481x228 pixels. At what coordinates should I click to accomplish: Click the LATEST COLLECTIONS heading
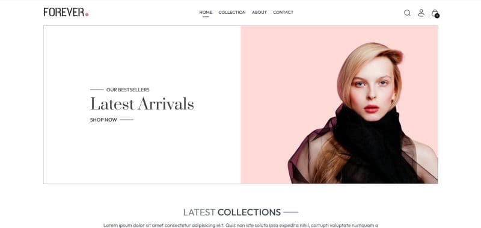232,212
